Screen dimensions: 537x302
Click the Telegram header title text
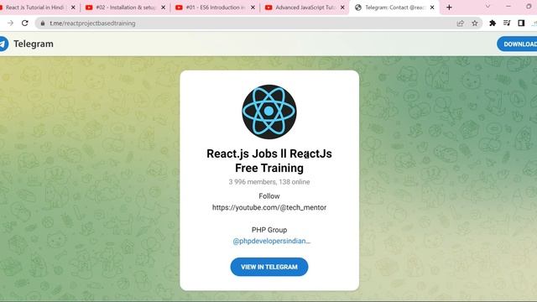[34, 44]
